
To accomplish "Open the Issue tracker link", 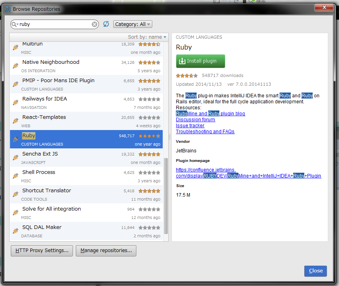I will click(x=190, y=126).
